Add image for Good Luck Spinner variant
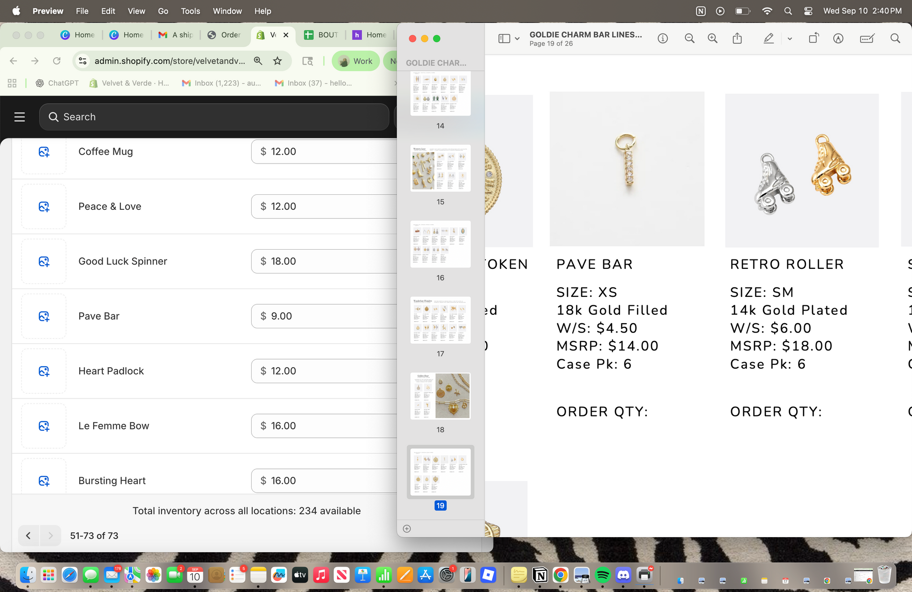Viewport: 912px width, 592px height. pyautogui.click(x=44, y=261)
